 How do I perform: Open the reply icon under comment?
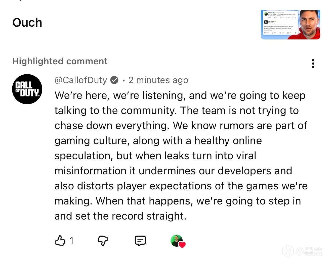coord(140,241)
